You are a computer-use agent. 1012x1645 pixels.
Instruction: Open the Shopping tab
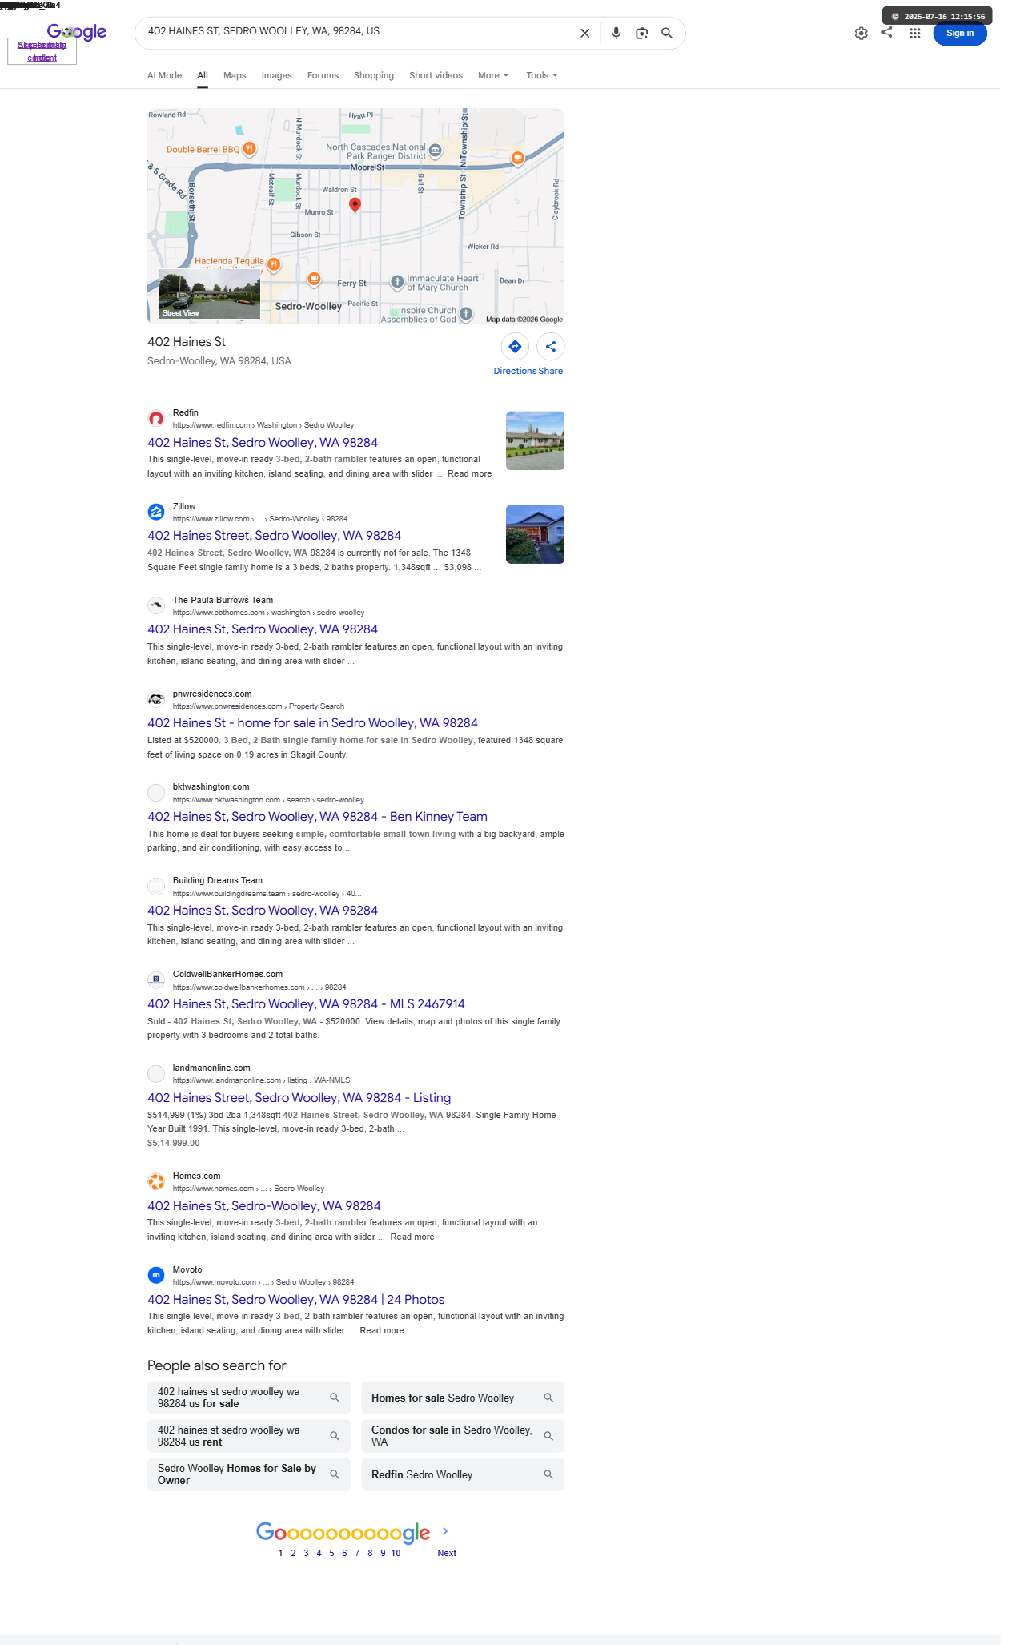click(374, 75)
